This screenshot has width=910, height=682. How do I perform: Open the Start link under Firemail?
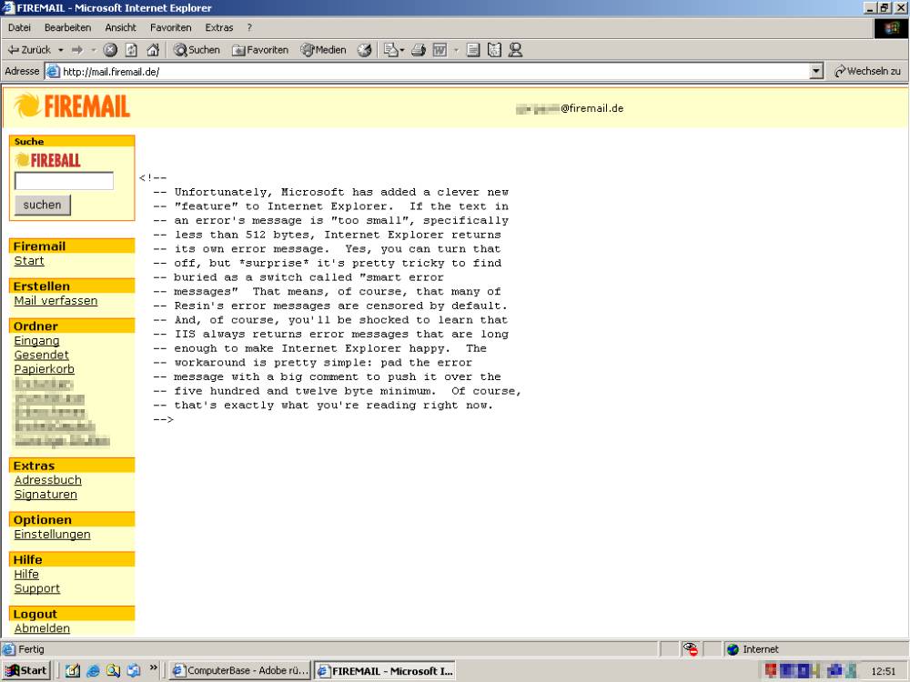coord(29,261)
